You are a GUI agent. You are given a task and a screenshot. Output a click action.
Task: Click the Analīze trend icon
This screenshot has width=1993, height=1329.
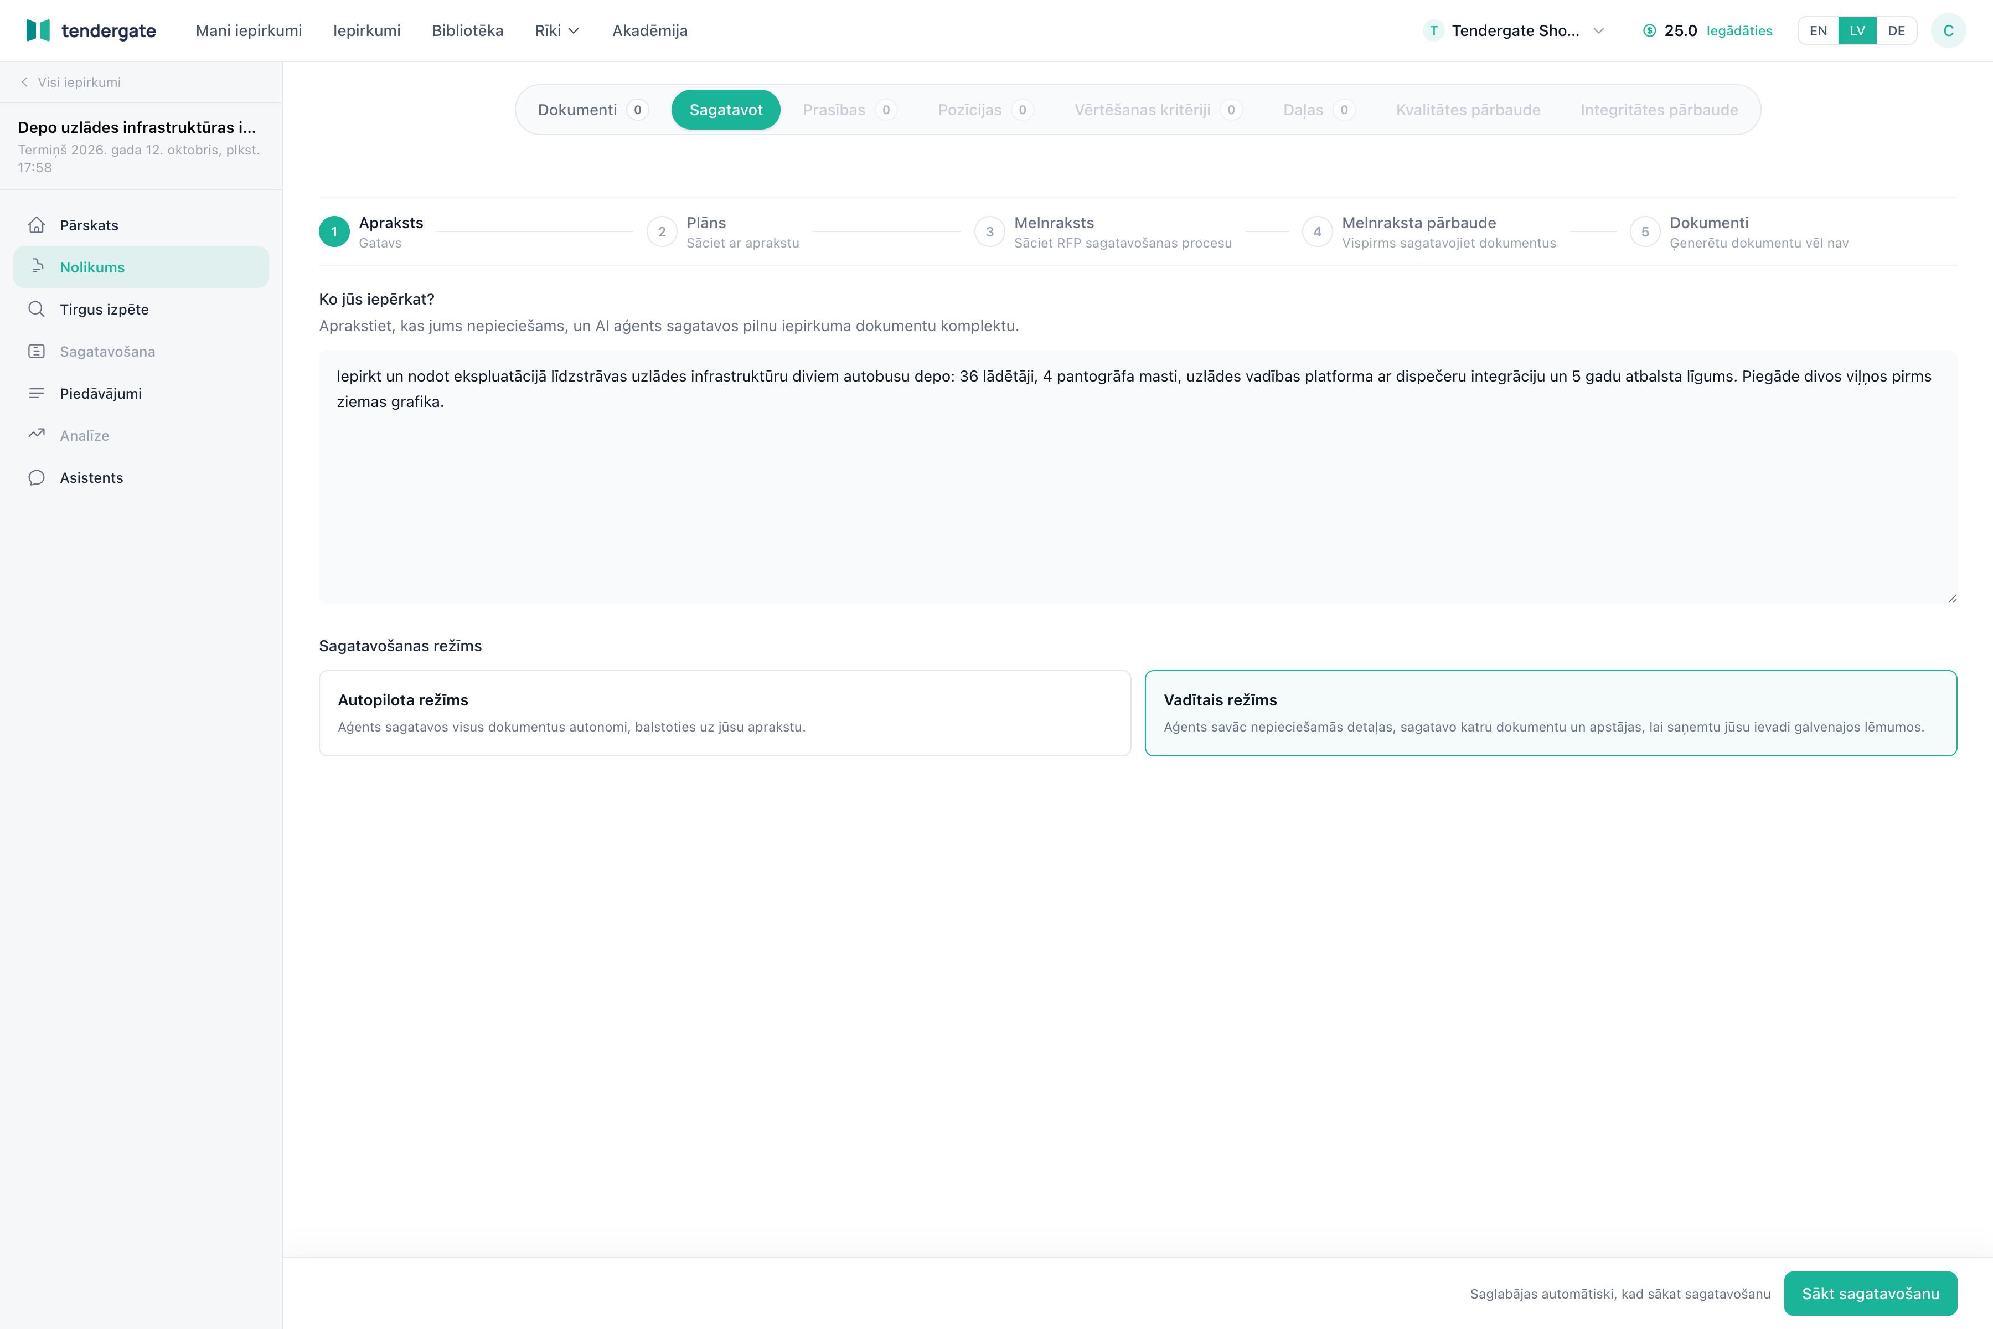tap(37, 435)
